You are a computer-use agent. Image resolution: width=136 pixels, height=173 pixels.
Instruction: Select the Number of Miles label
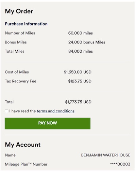(x=20, y=33)
